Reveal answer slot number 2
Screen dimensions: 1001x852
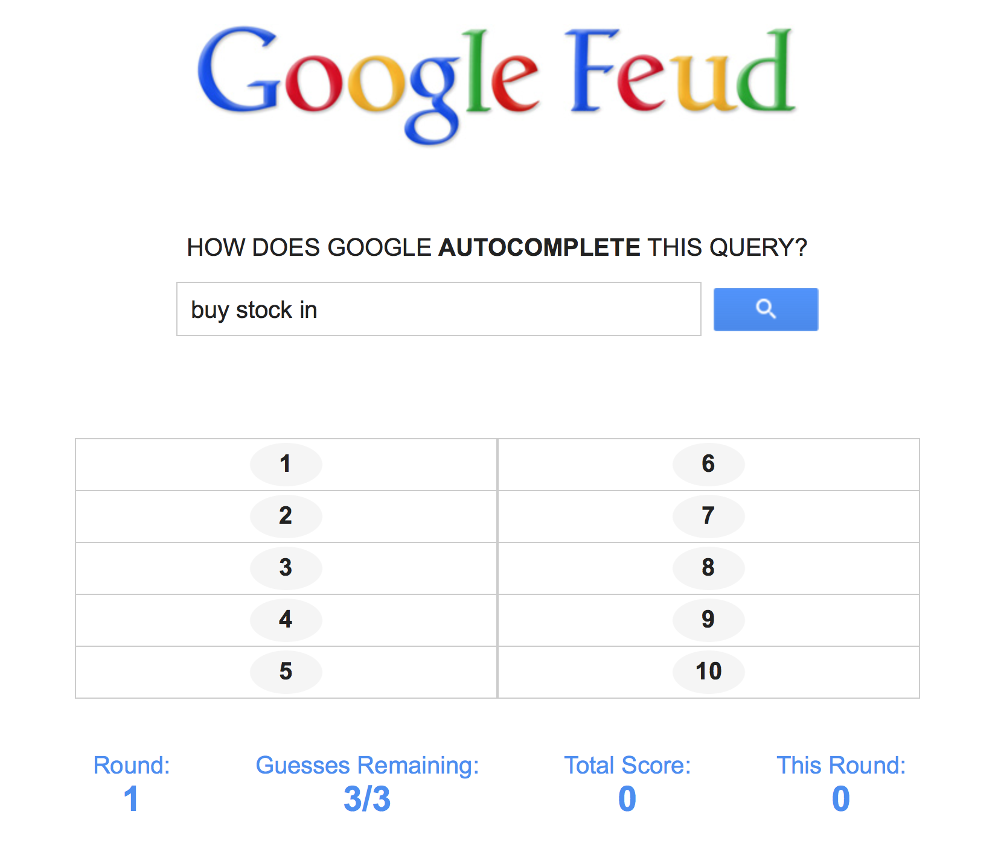pos(286,516)
